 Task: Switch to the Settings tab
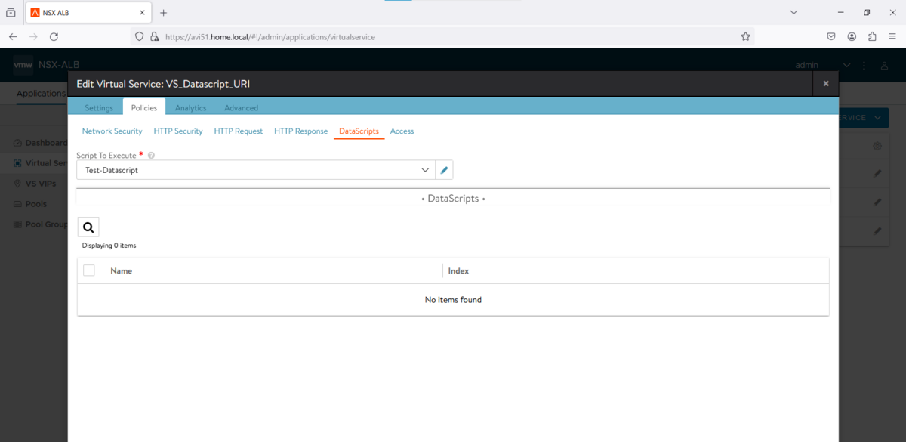[x=99, y=108]
